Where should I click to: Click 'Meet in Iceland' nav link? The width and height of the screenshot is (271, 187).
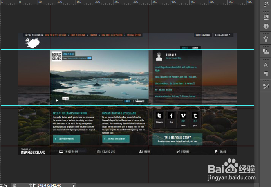78,35
